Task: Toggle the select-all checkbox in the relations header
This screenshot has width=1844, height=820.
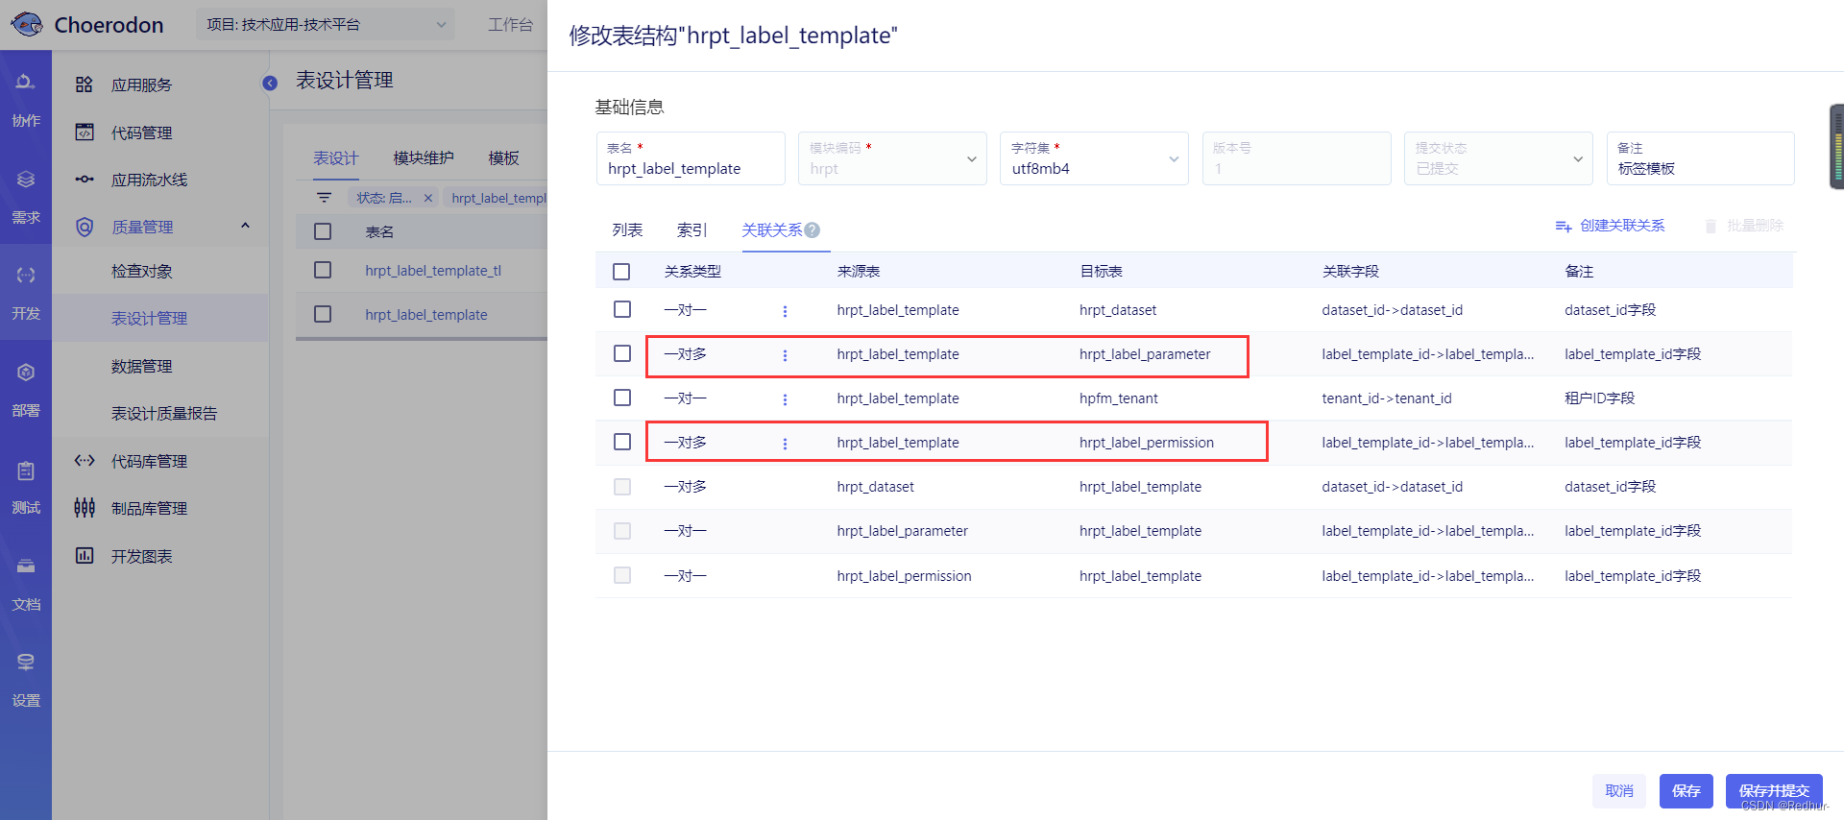Action: 621,272
